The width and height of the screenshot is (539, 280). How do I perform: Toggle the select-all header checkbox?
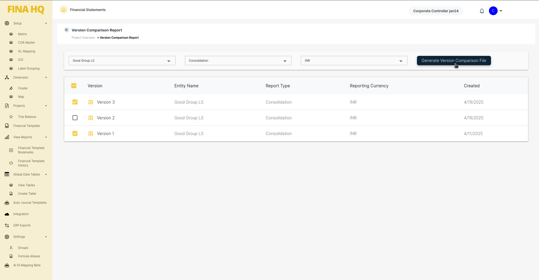point(74,86)
